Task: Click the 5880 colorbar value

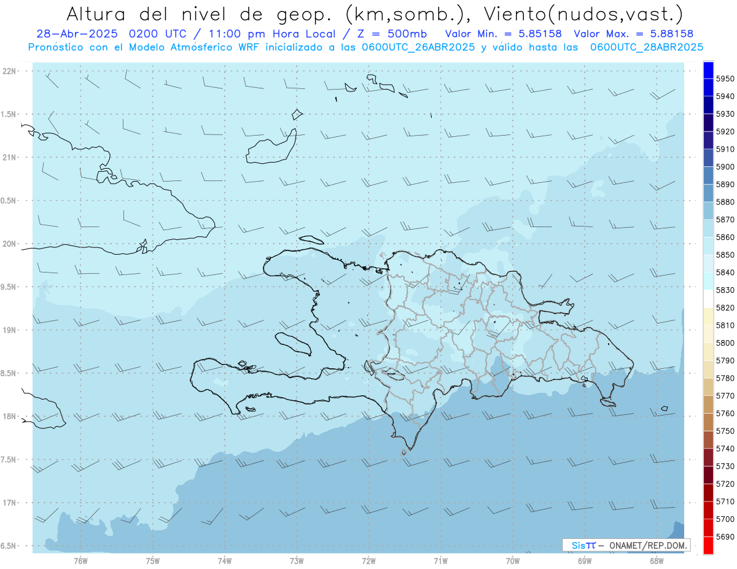Action: click(x=725, y=202)
